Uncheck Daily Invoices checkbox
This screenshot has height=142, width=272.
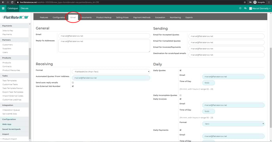pyautogui.click(x=180, y=99)
